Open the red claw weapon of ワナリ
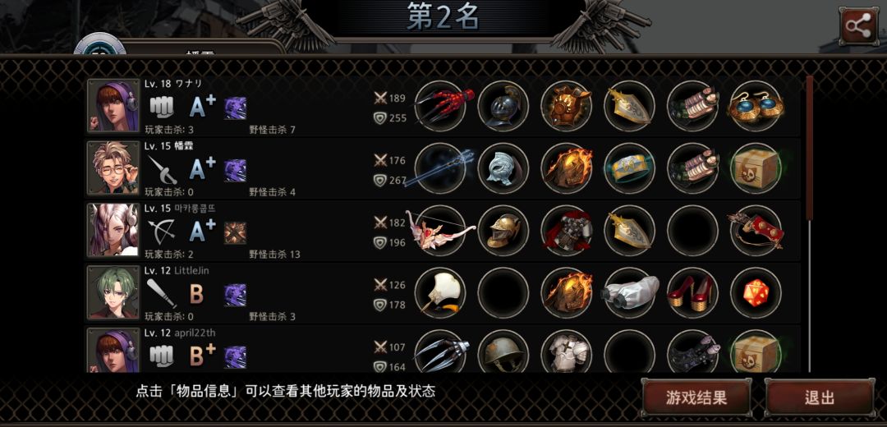This screenshot has height=427, width=887. (441, 106)
